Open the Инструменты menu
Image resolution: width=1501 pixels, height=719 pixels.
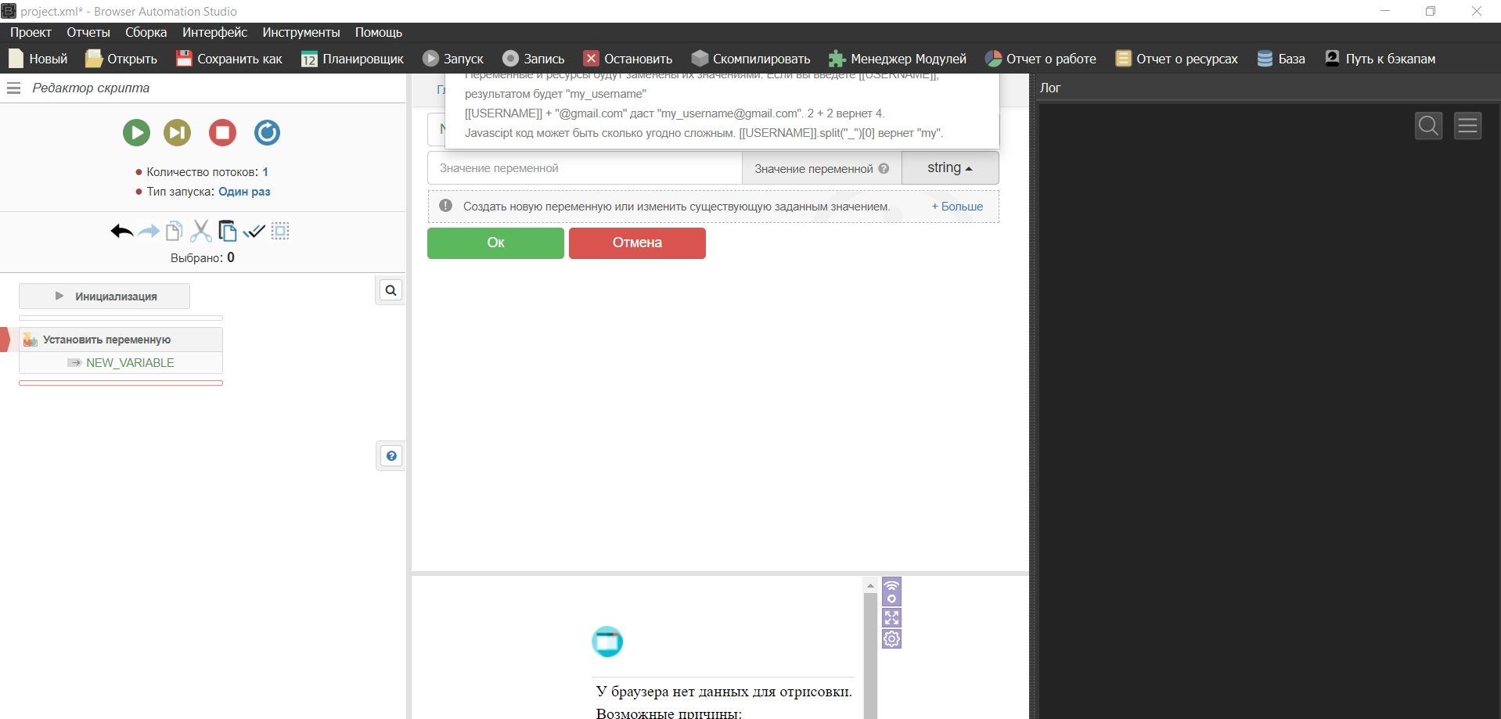[301, 32]
